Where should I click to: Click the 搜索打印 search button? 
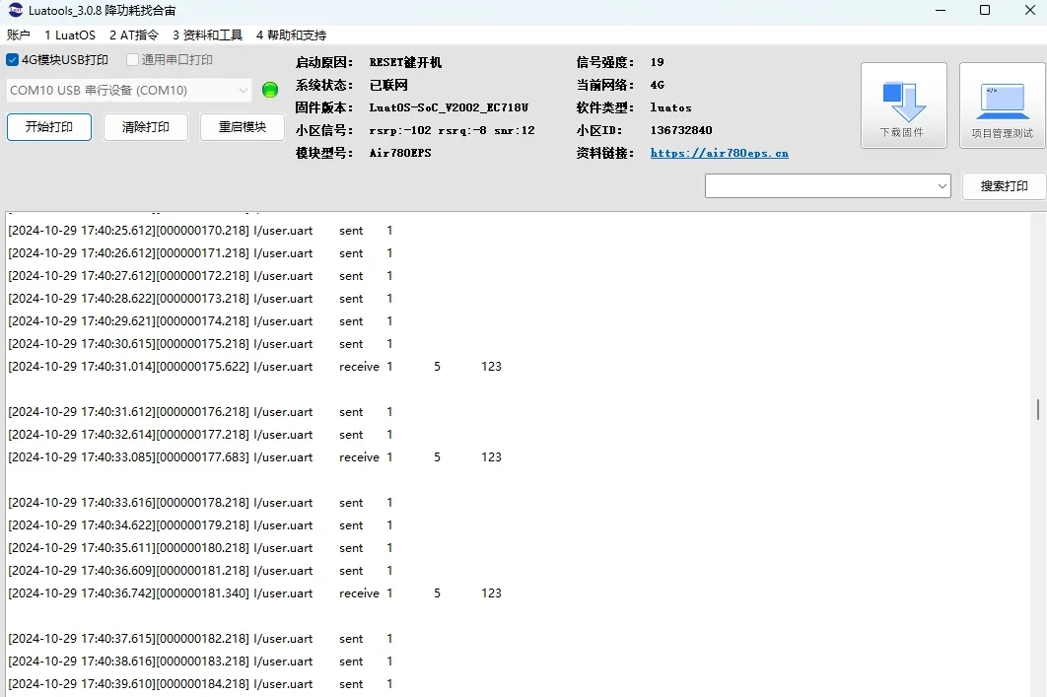(x=1003, y=185)
